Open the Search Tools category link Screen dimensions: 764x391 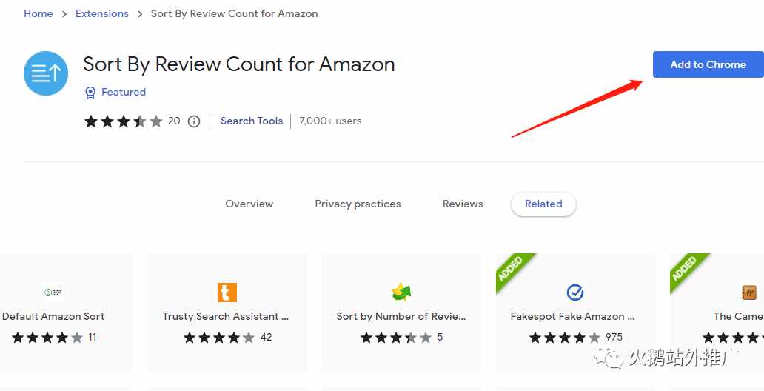252,121
